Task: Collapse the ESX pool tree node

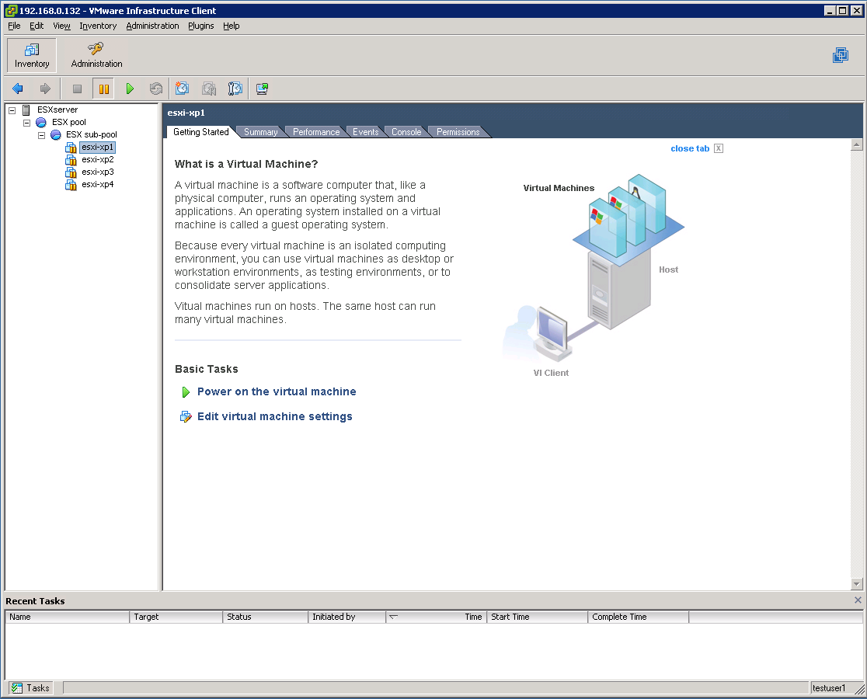Action: (x=26, y=123)
